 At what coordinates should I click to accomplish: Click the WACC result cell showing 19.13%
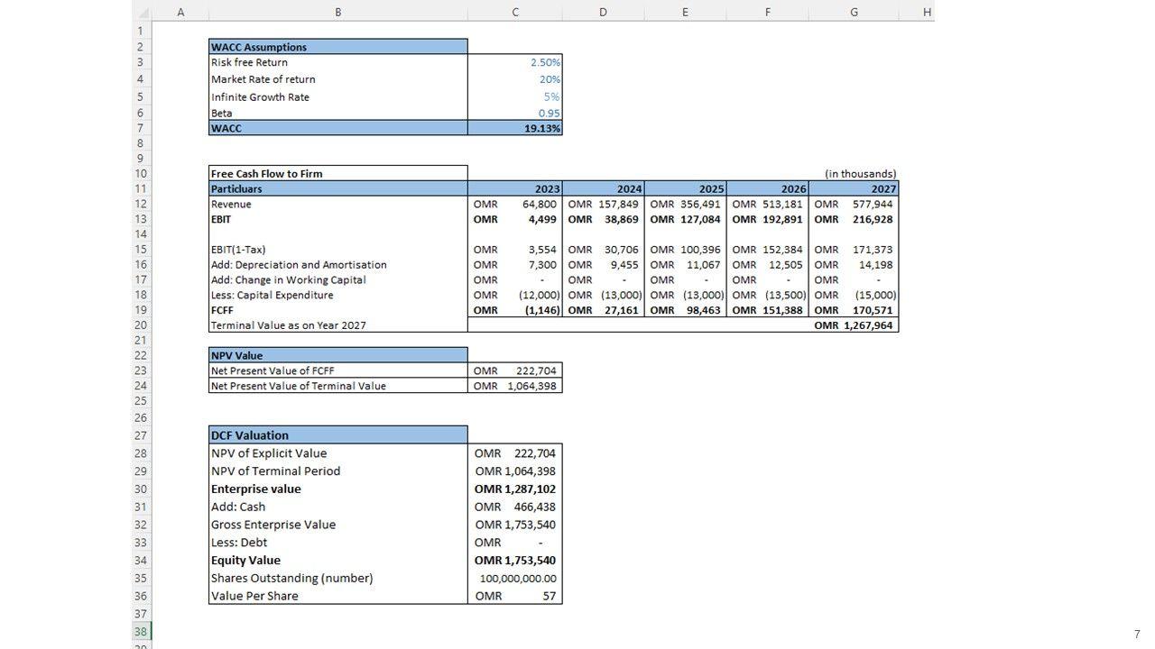515,128
